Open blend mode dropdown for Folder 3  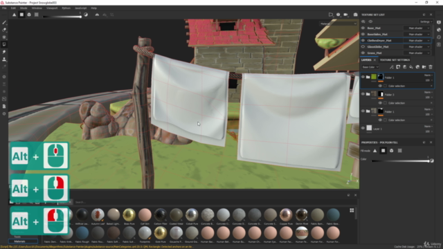click(428, 92)
